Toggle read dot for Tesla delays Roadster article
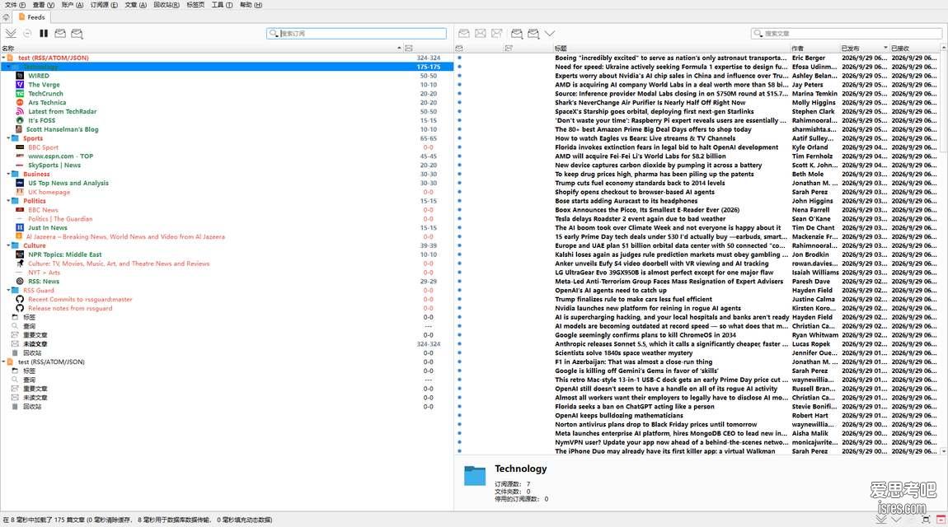This screenshot has width=948, height=527. tap(459, 218)
